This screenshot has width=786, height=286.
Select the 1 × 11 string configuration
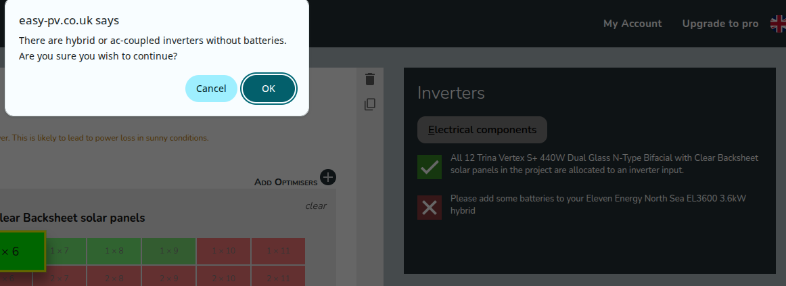[278, 251]
